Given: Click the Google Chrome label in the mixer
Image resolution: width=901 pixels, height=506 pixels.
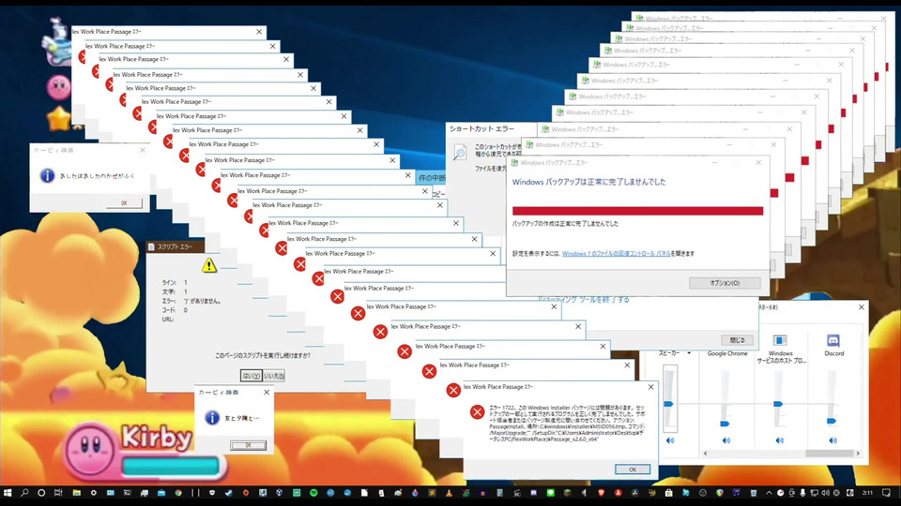Looking at the screenshot, I should (x=726, y=354).
